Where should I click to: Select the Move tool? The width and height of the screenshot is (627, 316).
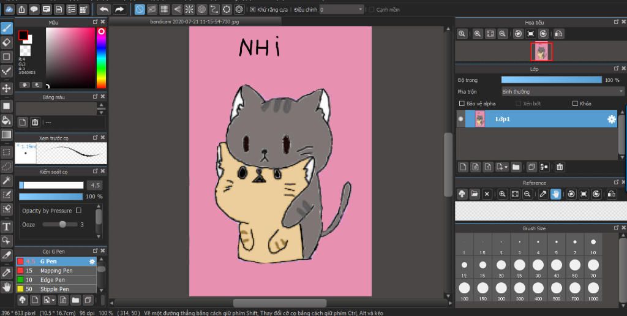(x=6, y=88)
